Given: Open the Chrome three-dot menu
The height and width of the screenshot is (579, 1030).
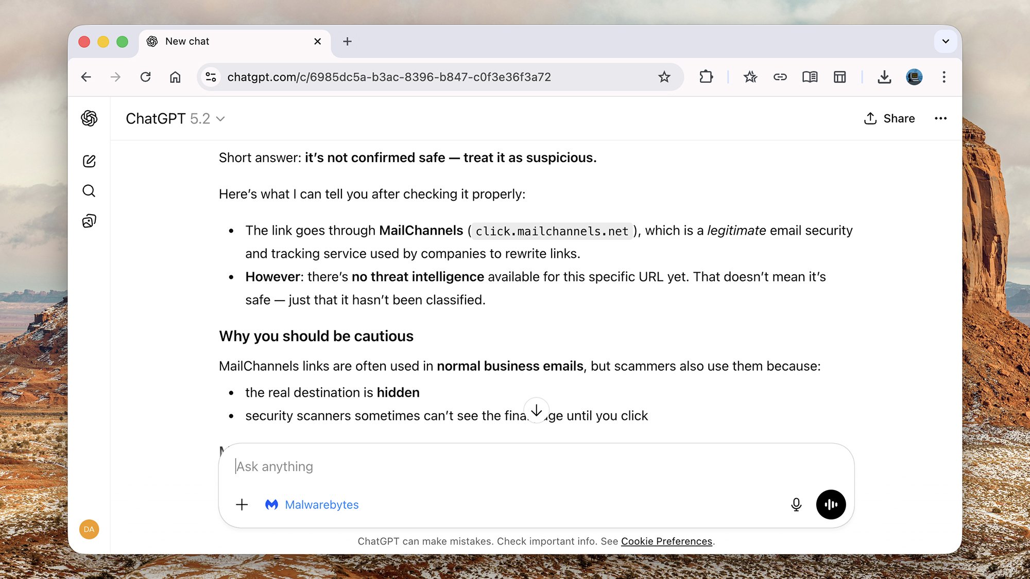Looking at the screenshot, I should (944, 77).
